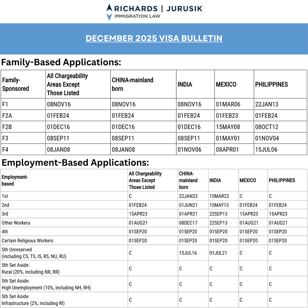
Task: Click the RICHARDS | JURUSIK wordmark text
Action: pyautogui.click(x=157, y=8)
